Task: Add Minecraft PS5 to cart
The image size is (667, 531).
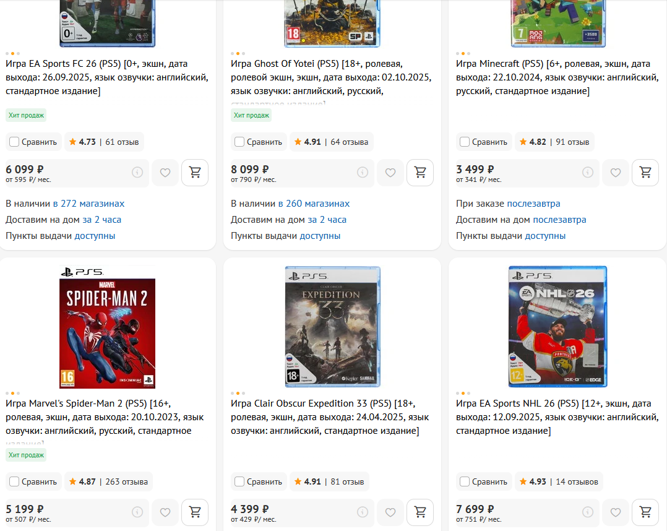Action: pos(645,172)
